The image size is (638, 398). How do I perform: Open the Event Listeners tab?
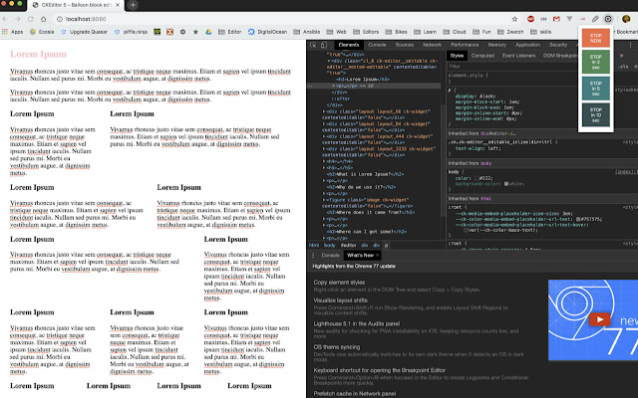pyautogui.click(x=518, y=56)
